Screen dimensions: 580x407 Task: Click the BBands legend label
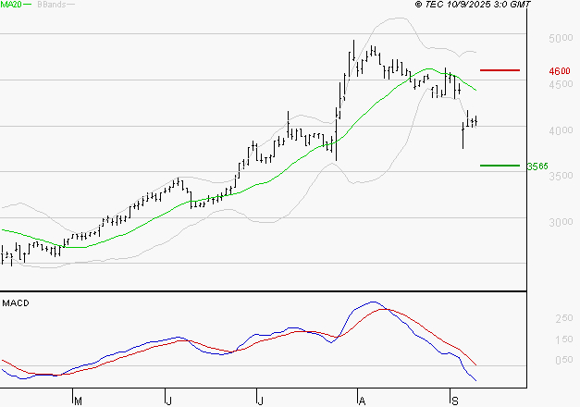(x=52, y=5)
